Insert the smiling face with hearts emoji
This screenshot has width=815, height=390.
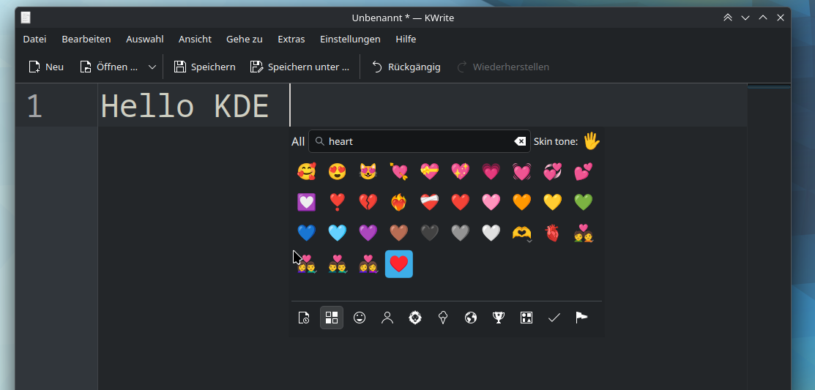click(x=307, y=171)
